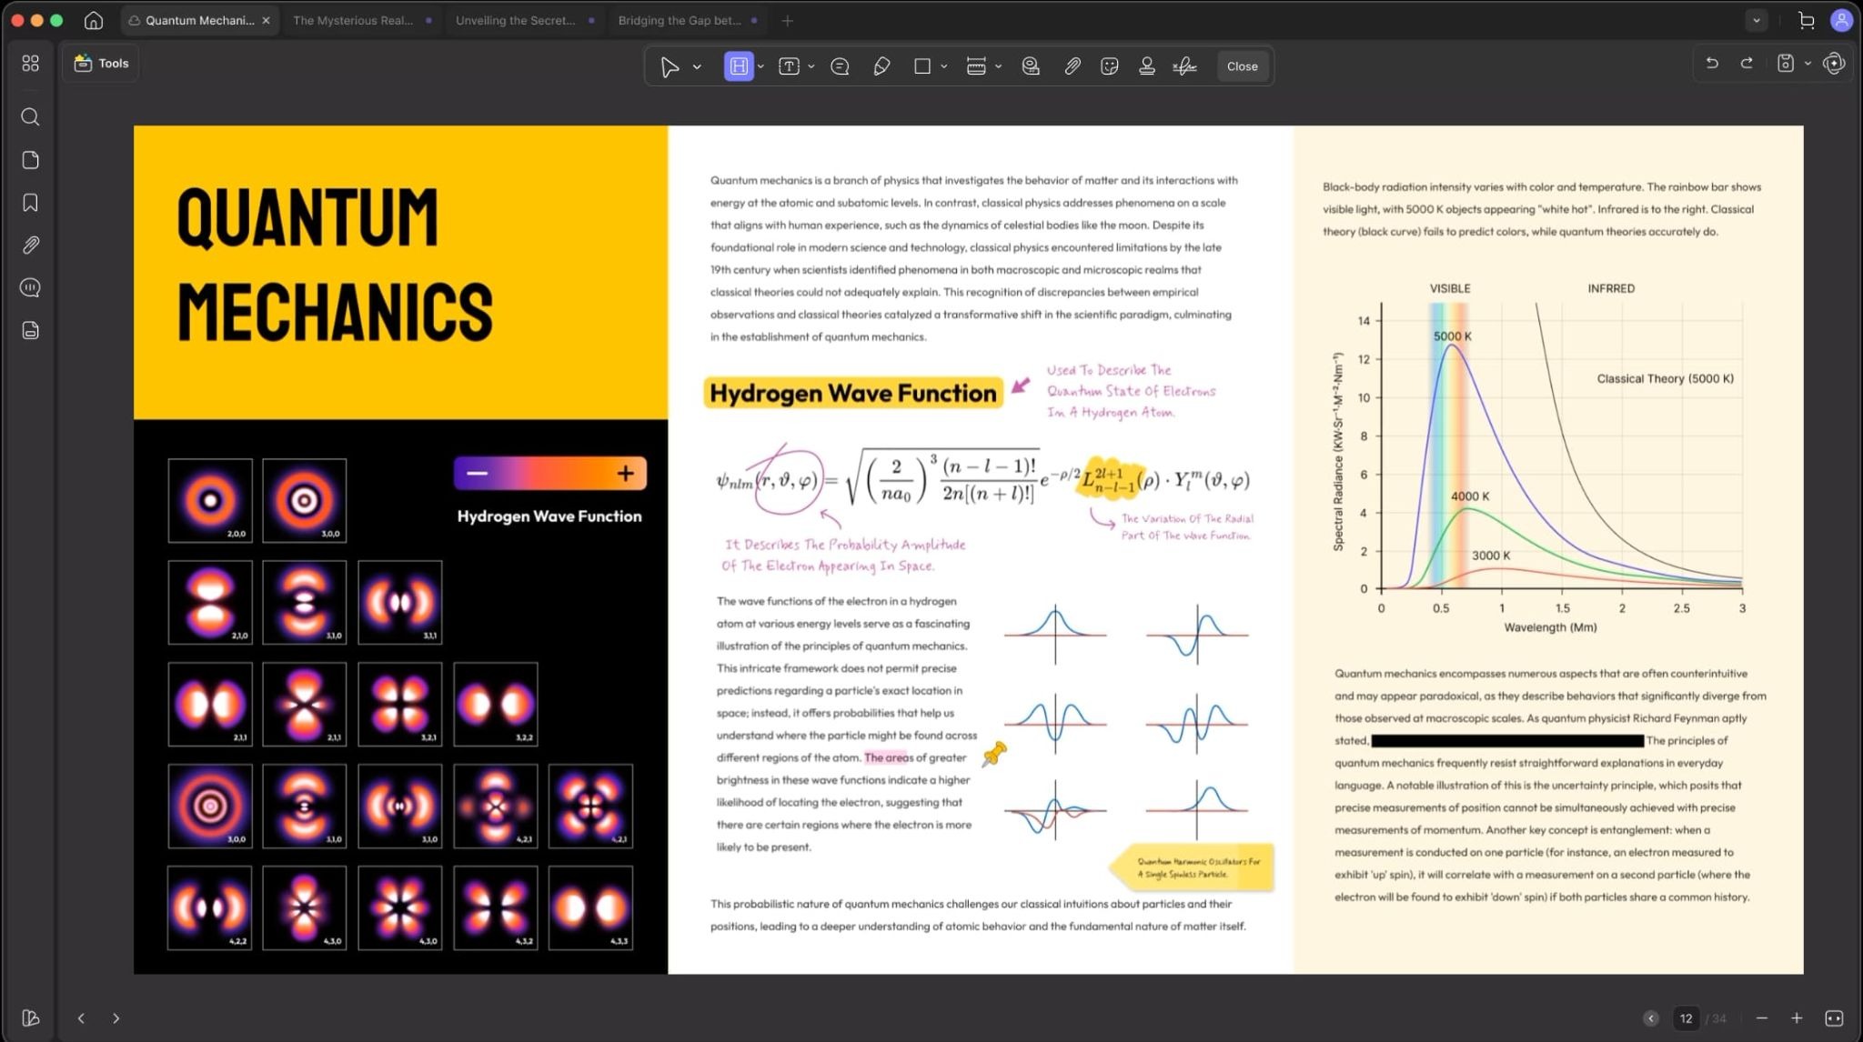Switch to The Mysterious Real... tab
Viewport: 1863px width, 1042px height.
pyautogui.click(x=353, y=20)
